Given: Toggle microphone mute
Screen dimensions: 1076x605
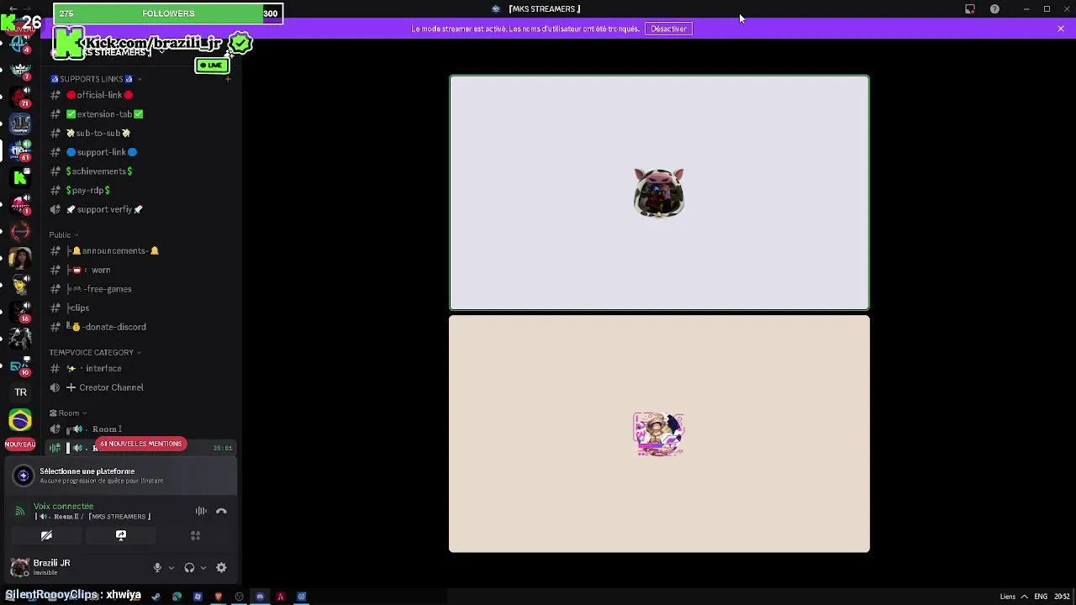Looking at the screenshot, I should (157, 568).
